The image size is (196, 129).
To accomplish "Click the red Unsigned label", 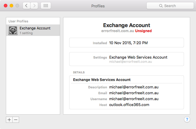I will [143, 31].
